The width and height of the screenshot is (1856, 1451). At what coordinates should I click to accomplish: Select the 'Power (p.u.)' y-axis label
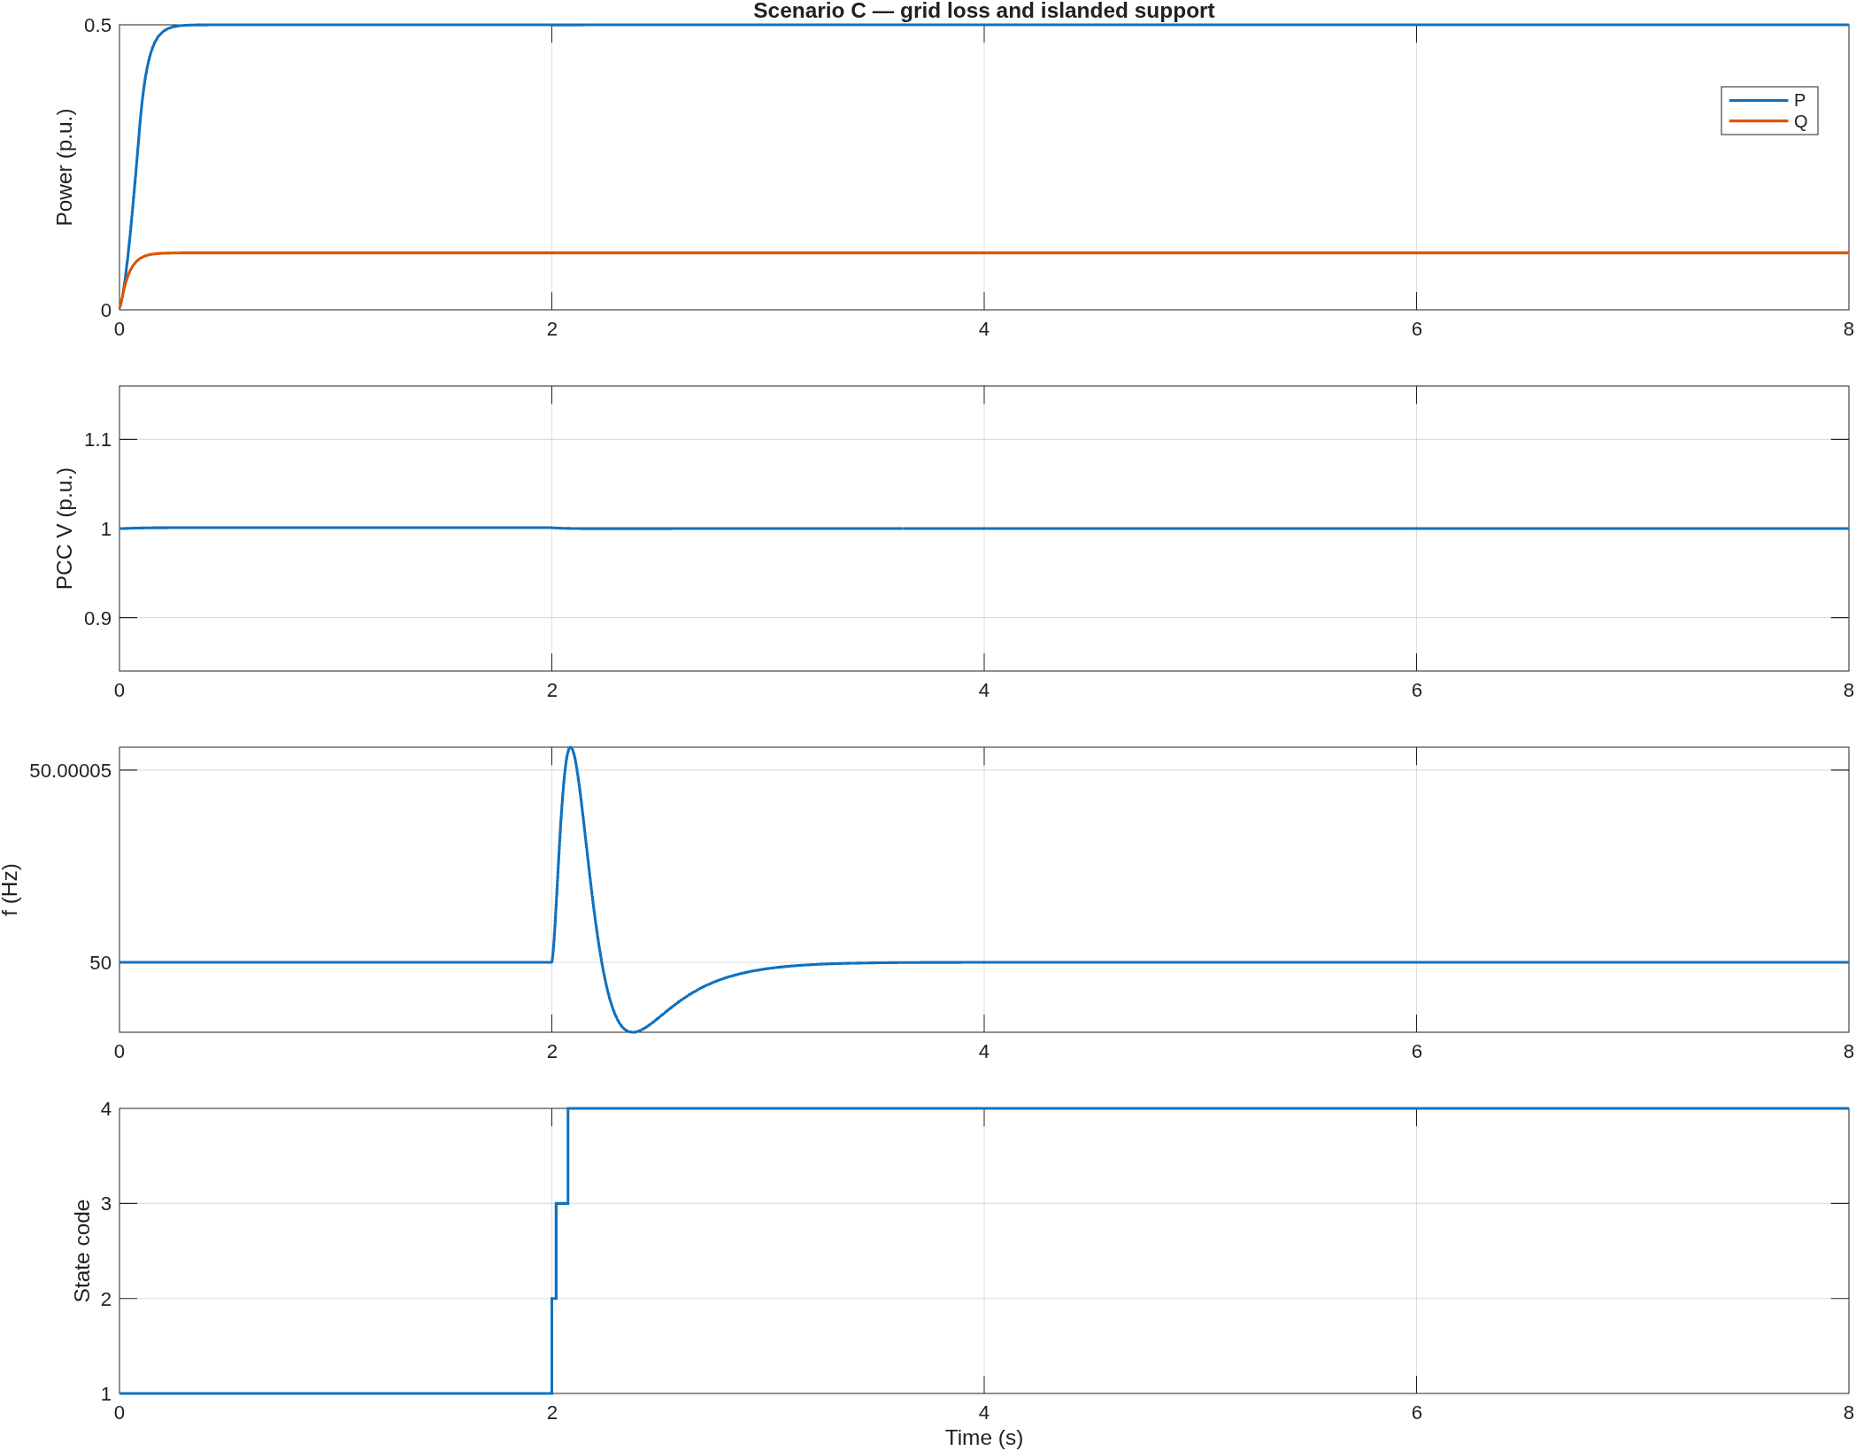pos(65,167)
